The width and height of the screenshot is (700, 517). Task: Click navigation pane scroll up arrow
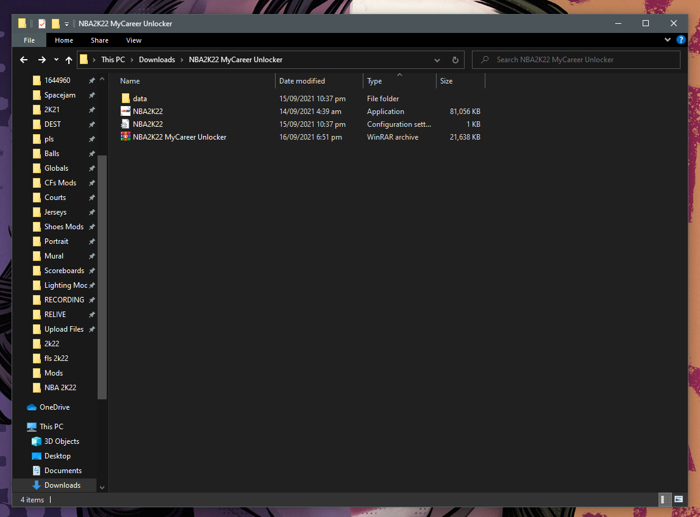102,79
